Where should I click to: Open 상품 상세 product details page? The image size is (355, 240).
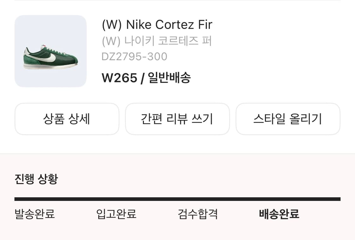click(67, 119)
